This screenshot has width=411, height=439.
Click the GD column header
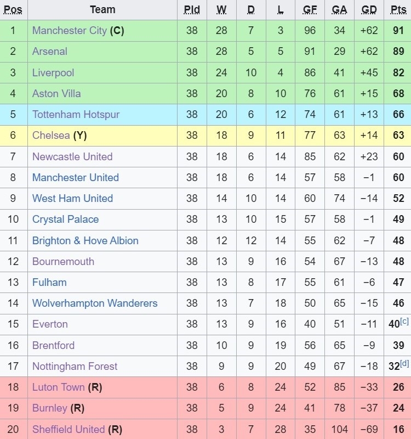(x=369, y=9)
